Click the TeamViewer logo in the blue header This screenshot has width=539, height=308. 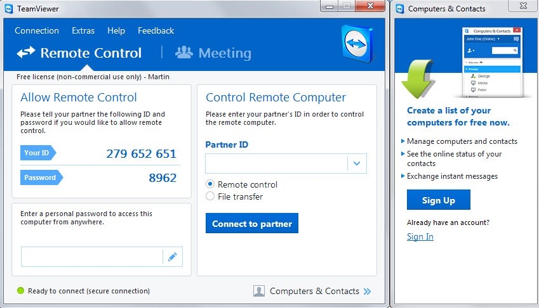357,44
